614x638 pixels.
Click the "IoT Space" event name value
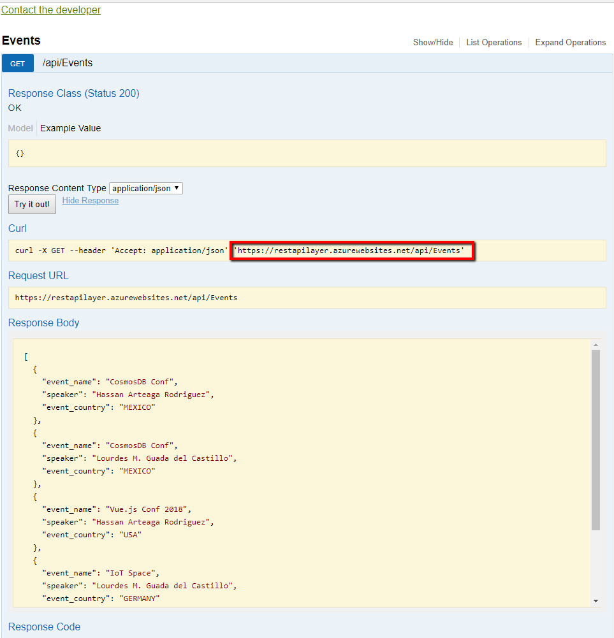pos(130,573)
